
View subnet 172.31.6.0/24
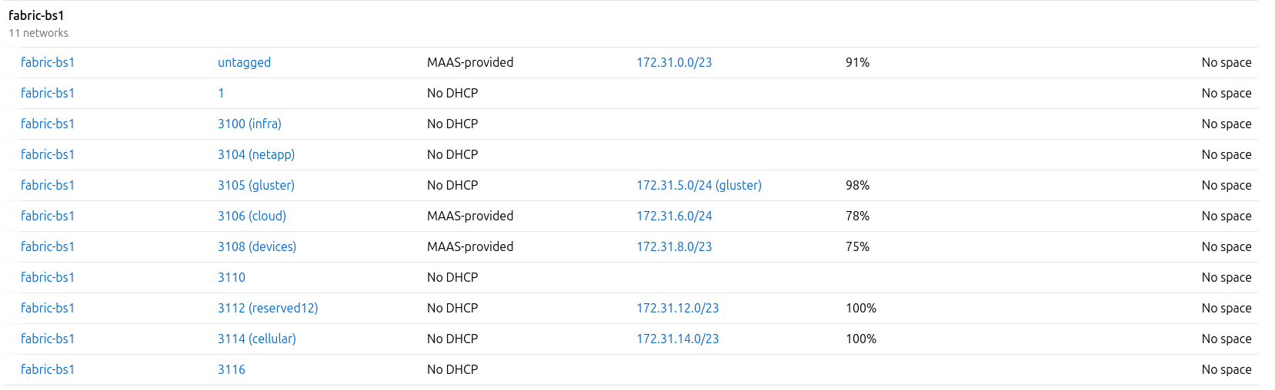[673, 216]
